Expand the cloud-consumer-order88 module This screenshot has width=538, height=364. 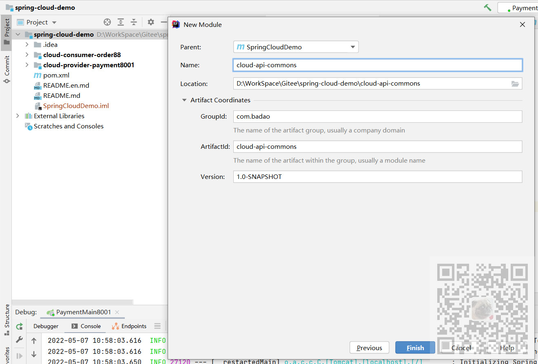pos(27,55)
